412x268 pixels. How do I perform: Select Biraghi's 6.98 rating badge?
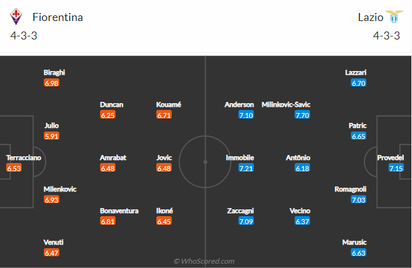[51, 83]
